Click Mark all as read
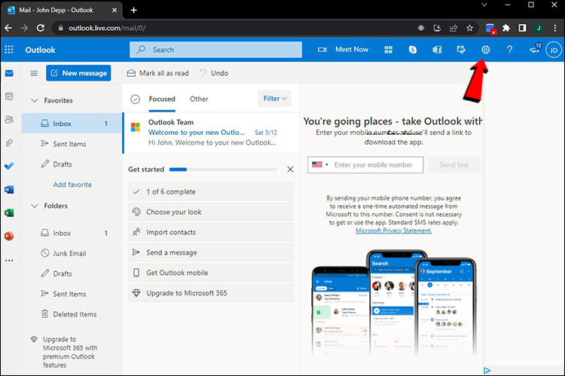The width and height of the screenshot is (565, 376). click(158, 73)
